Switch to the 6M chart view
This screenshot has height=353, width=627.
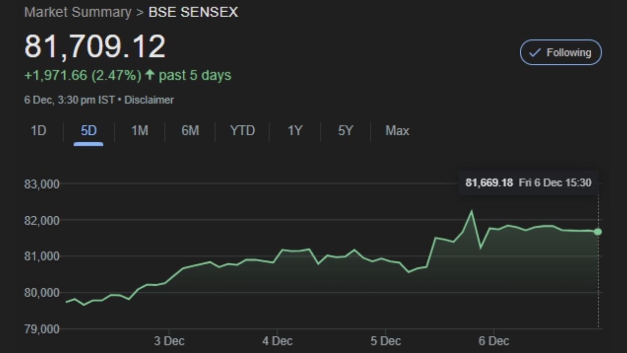tap(190, 131)
